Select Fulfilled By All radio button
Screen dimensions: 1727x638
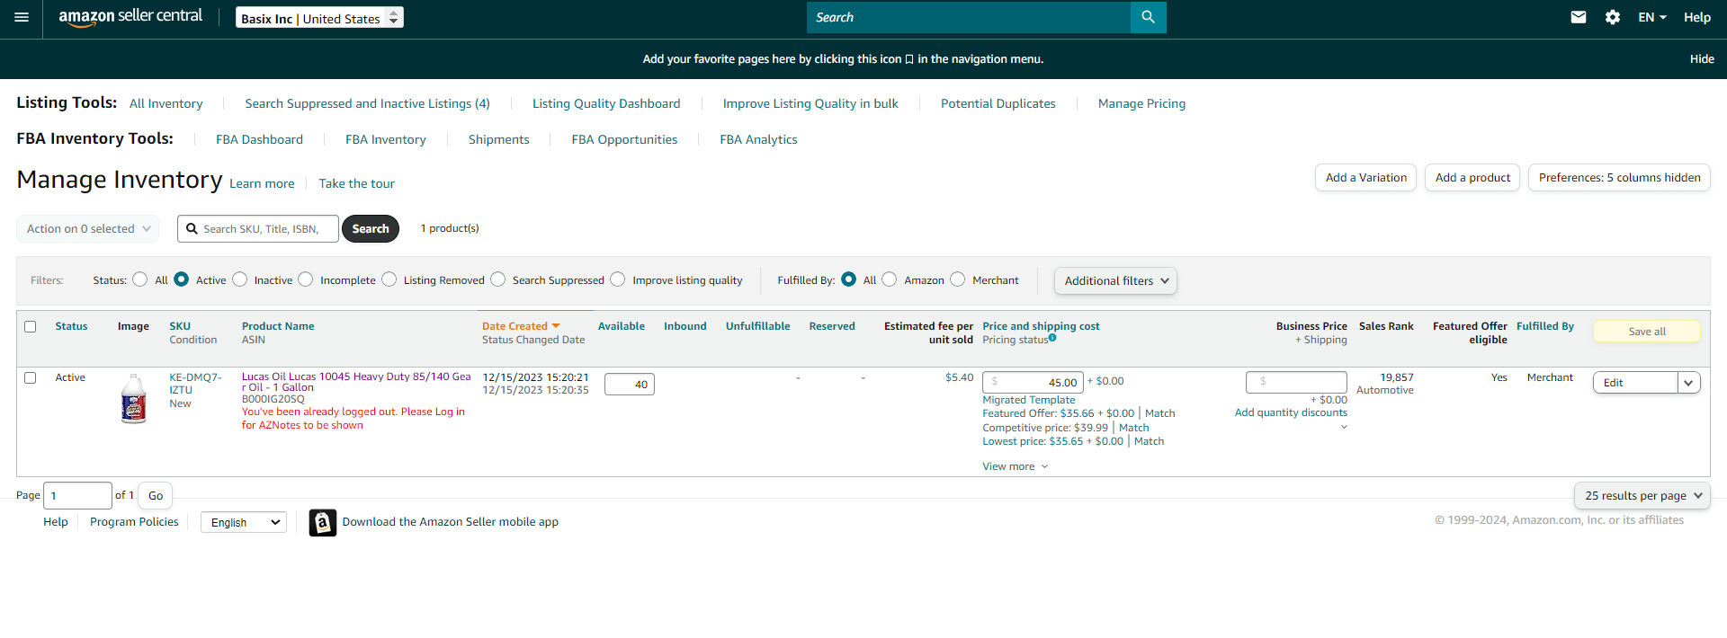click(848, 279)
